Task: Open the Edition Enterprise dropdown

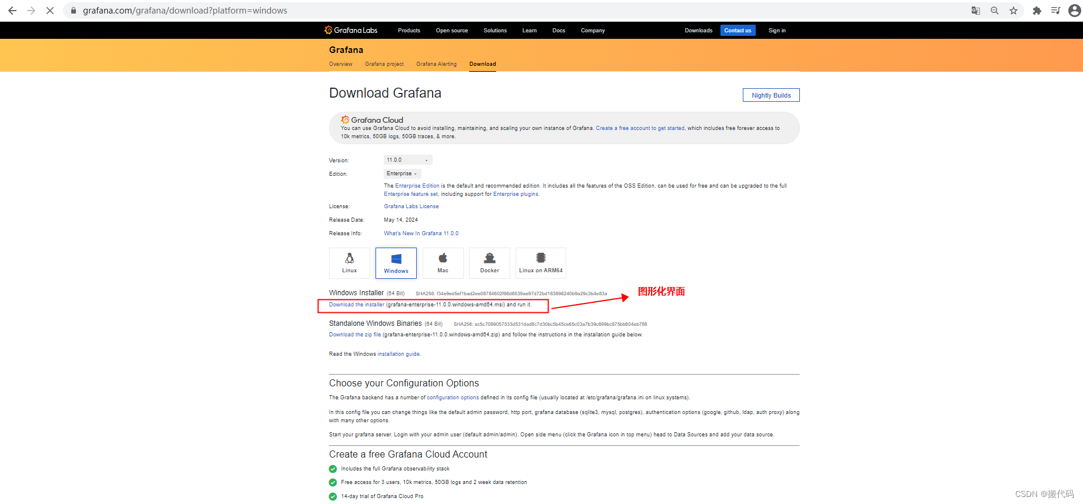Action: point(403,173)
